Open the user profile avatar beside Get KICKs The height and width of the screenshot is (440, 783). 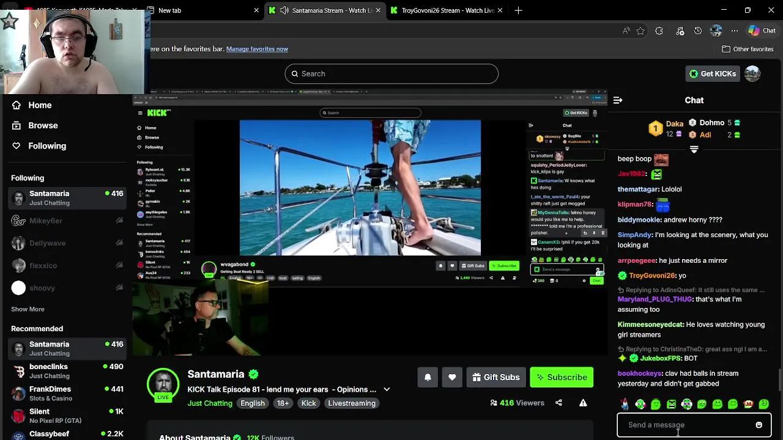tap(752, 73)
